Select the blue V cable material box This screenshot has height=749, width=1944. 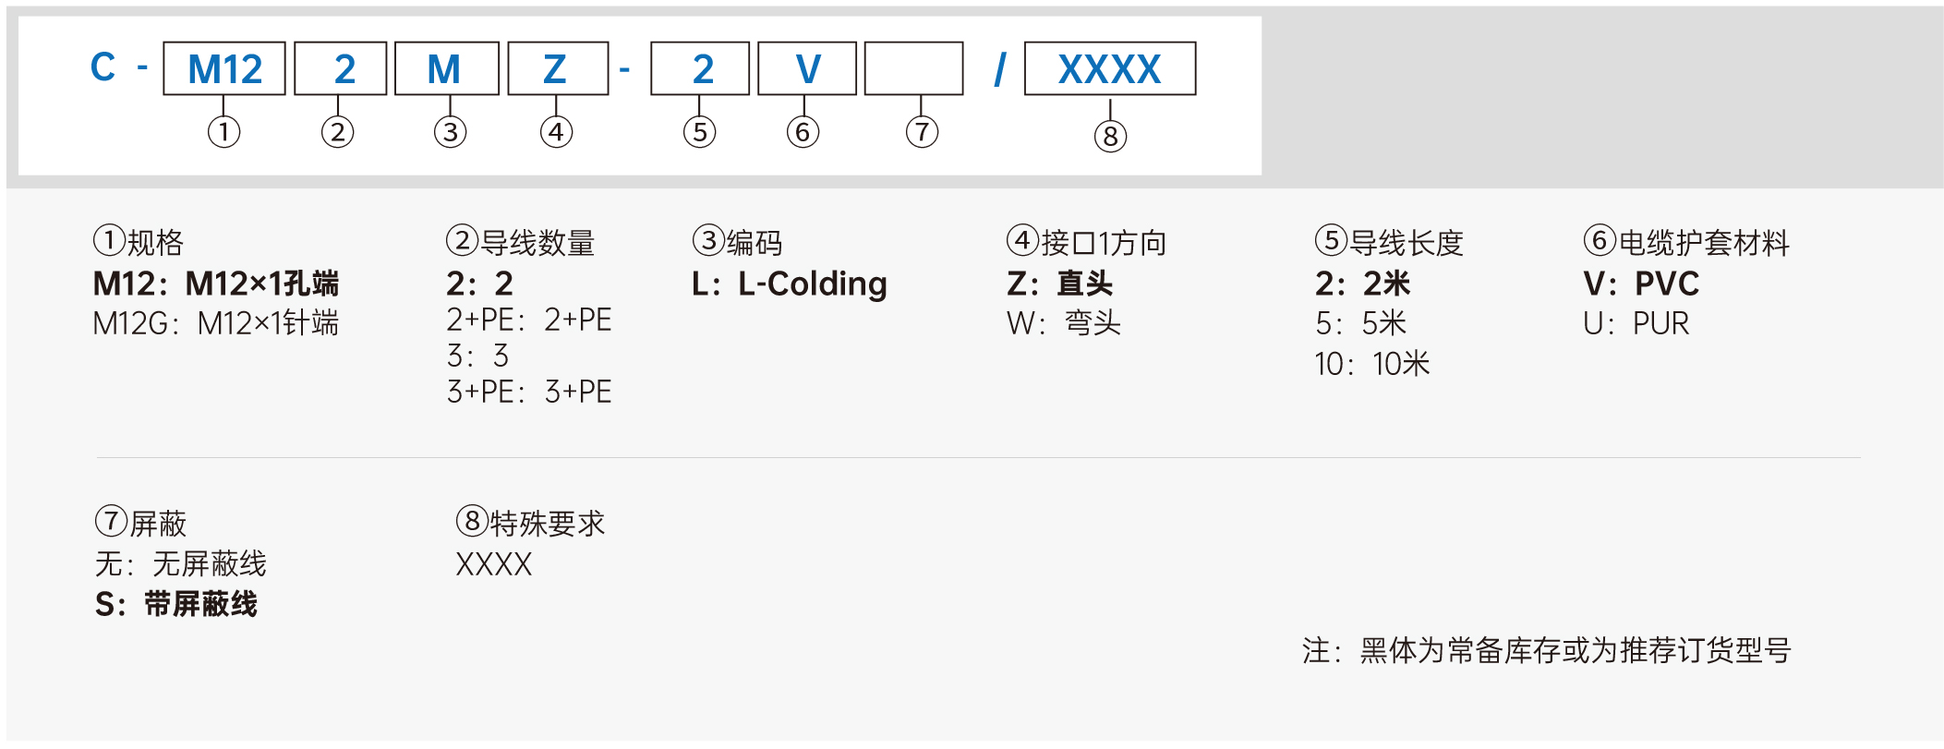[807, 68]
